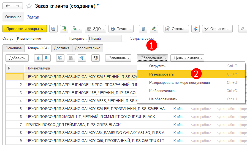Click the split row icon
The width and height of the screenshot is (247, 145).
(x=81, y=58)
